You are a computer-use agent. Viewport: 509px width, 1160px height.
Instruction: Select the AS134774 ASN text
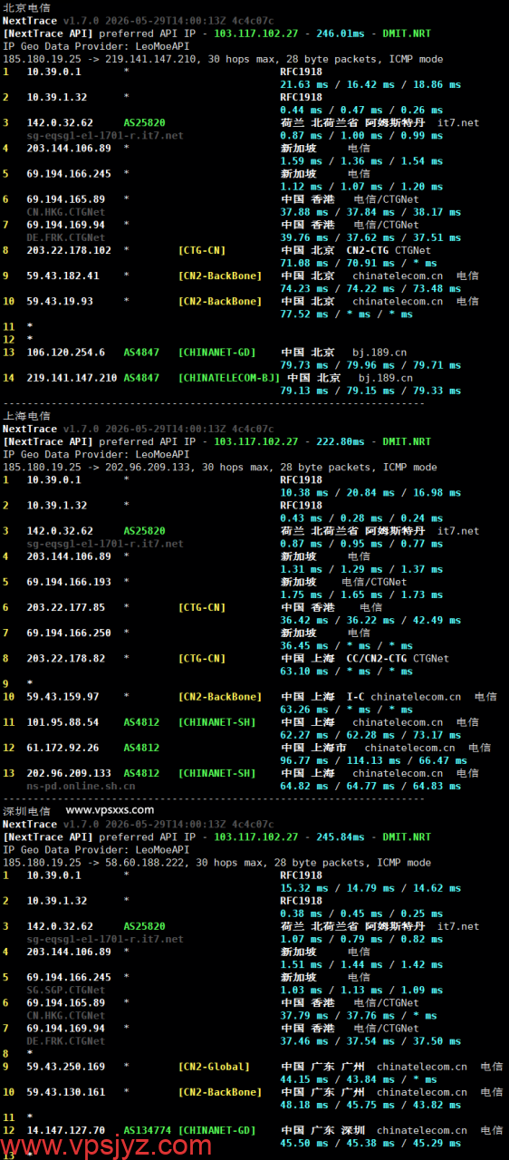[148, 1131]
